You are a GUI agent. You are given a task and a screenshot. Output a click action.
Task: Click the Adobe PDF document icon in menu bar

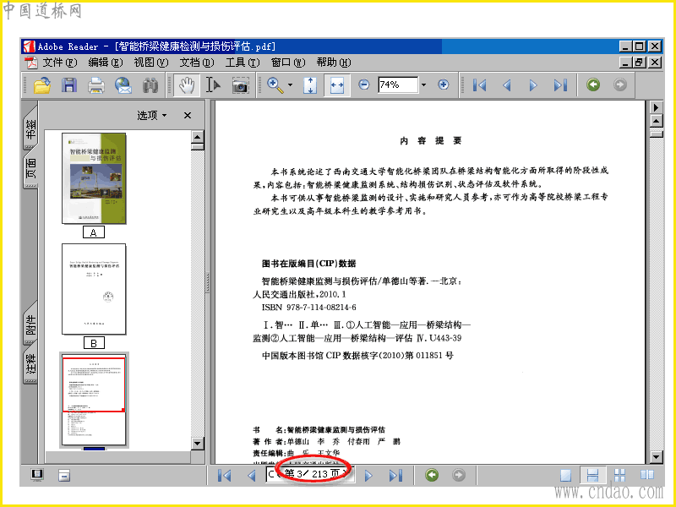tap(31, 63)
